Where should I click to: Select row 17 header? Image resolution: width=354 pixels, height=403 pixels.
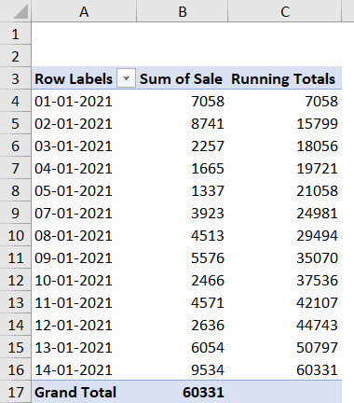(16, 392)
